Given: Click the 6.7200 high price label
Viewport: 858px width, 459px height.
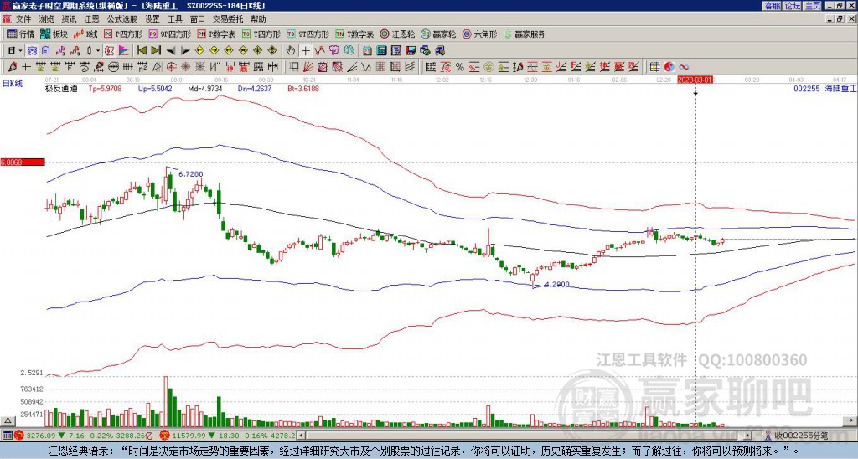Looking at the screenshot, I should point(191,174).
